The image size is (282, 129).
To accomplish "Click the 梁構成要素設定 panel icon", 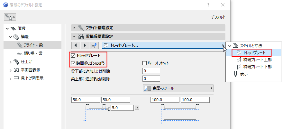I will pyautogui.click(x=81, y=36).
